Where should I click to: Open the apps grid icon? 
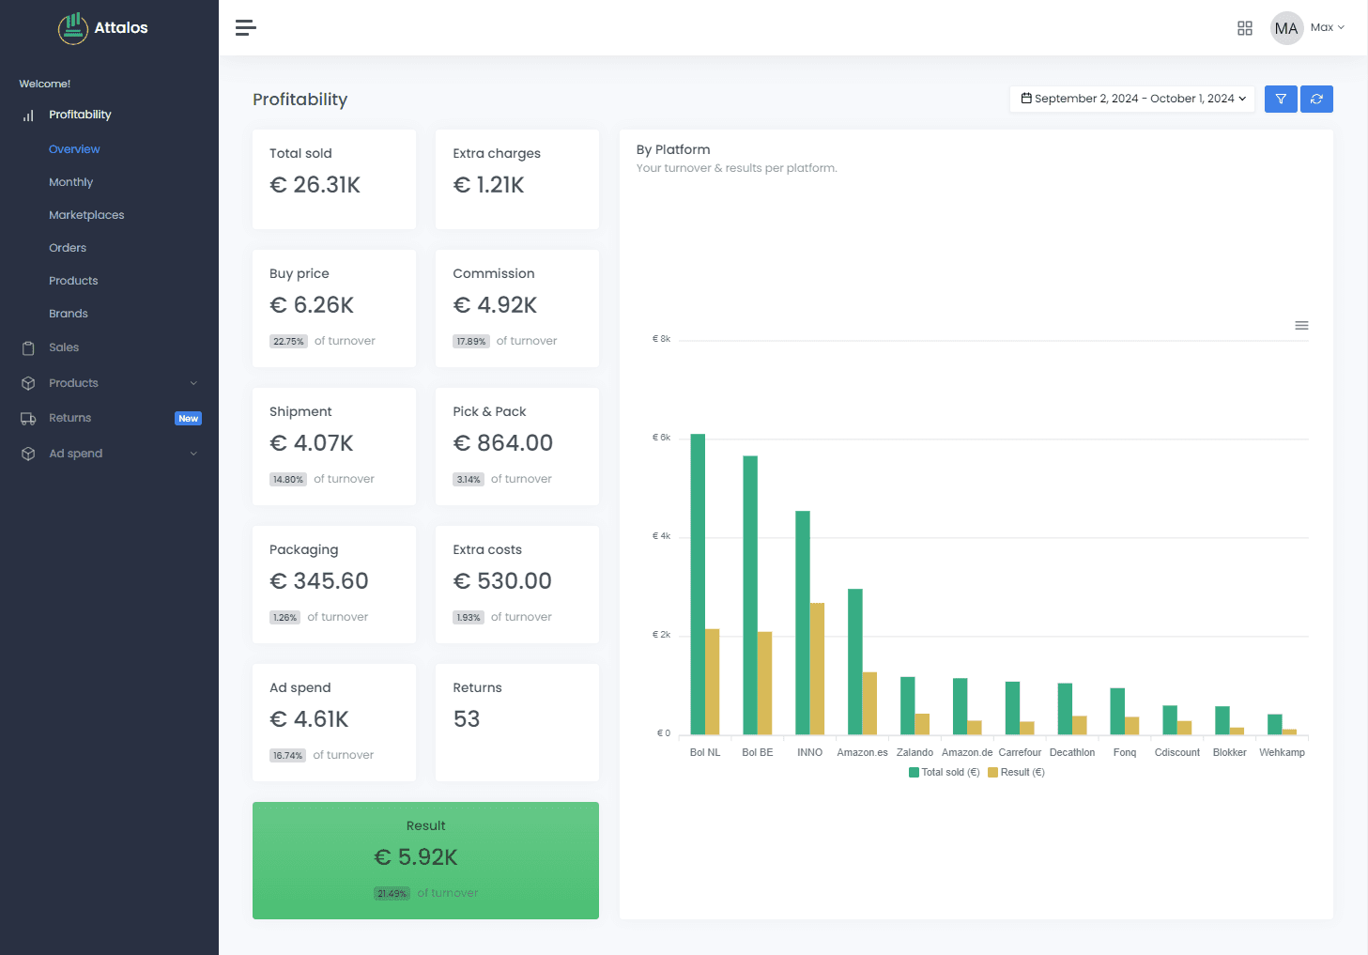point(1245,28)
